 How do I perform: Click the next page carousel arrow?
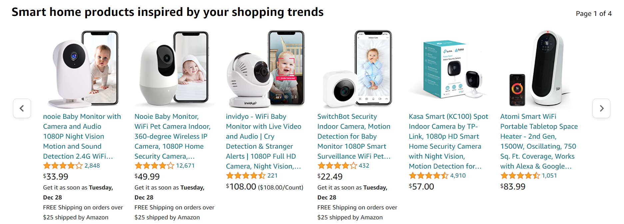coord(601,108)
